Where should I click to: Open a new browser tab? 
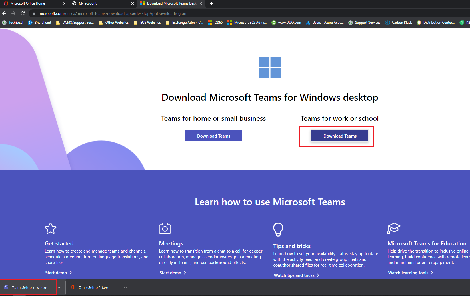pos(212,3)
